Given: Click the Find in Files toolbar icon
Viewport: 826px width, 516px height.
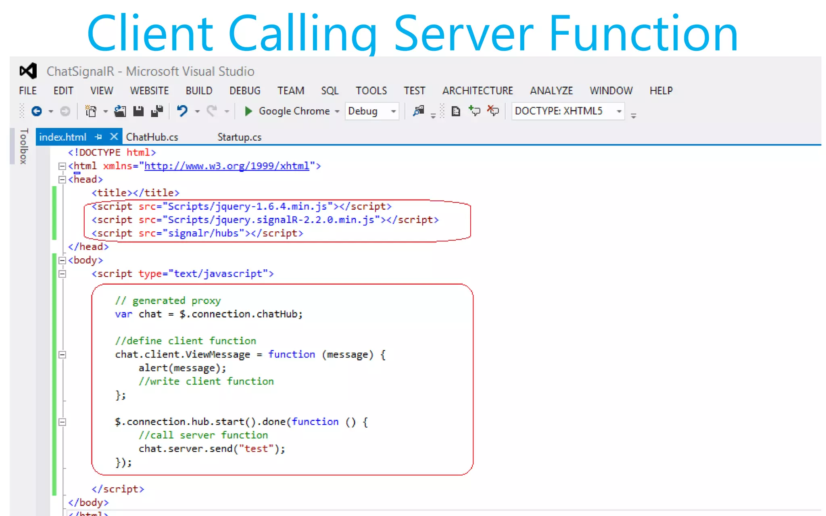Looking at the screenshot, I should 419,110.
